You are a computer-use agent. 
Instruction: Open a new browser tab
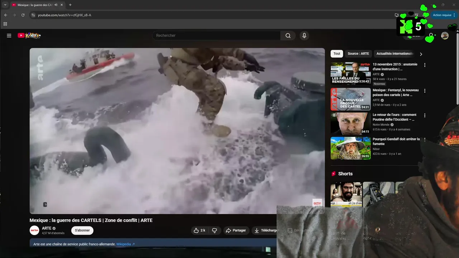(x=70, y=5)
